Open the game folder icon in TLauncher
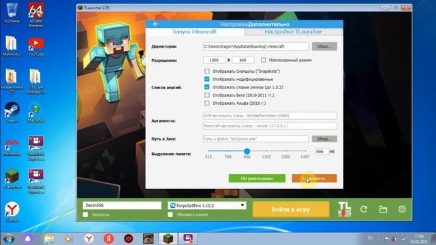436x245 pixels. coord(383,209)
